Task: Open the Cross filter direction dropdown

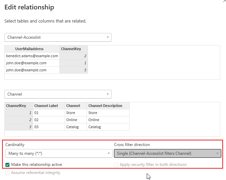Action: pyautogui.click(x=167, y=153)
